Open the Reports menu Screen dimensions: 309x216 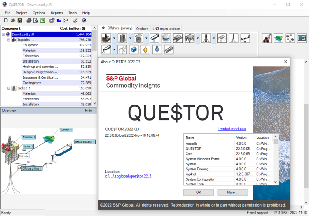point(57,13)
